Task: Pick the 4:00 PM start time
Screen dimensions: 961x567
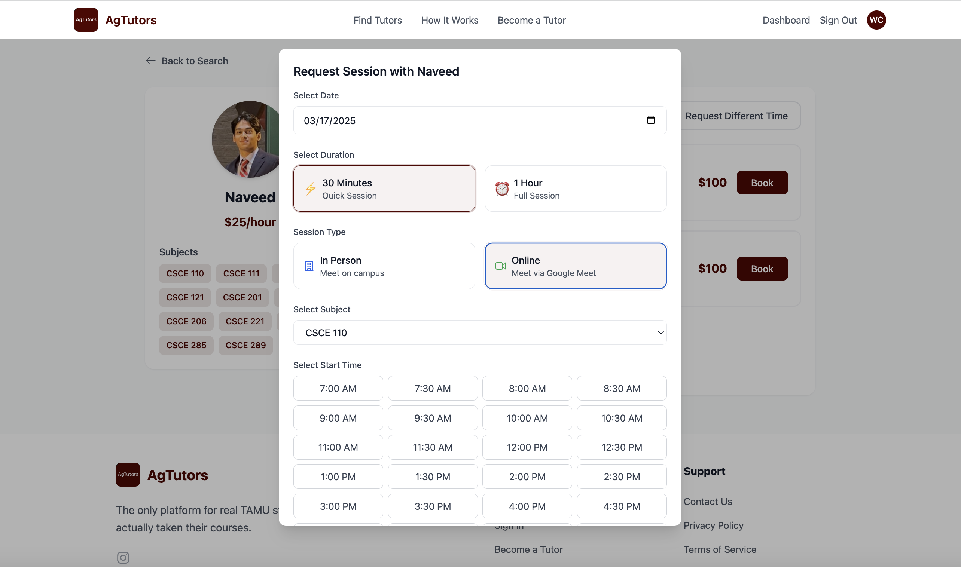Action: 527,506
